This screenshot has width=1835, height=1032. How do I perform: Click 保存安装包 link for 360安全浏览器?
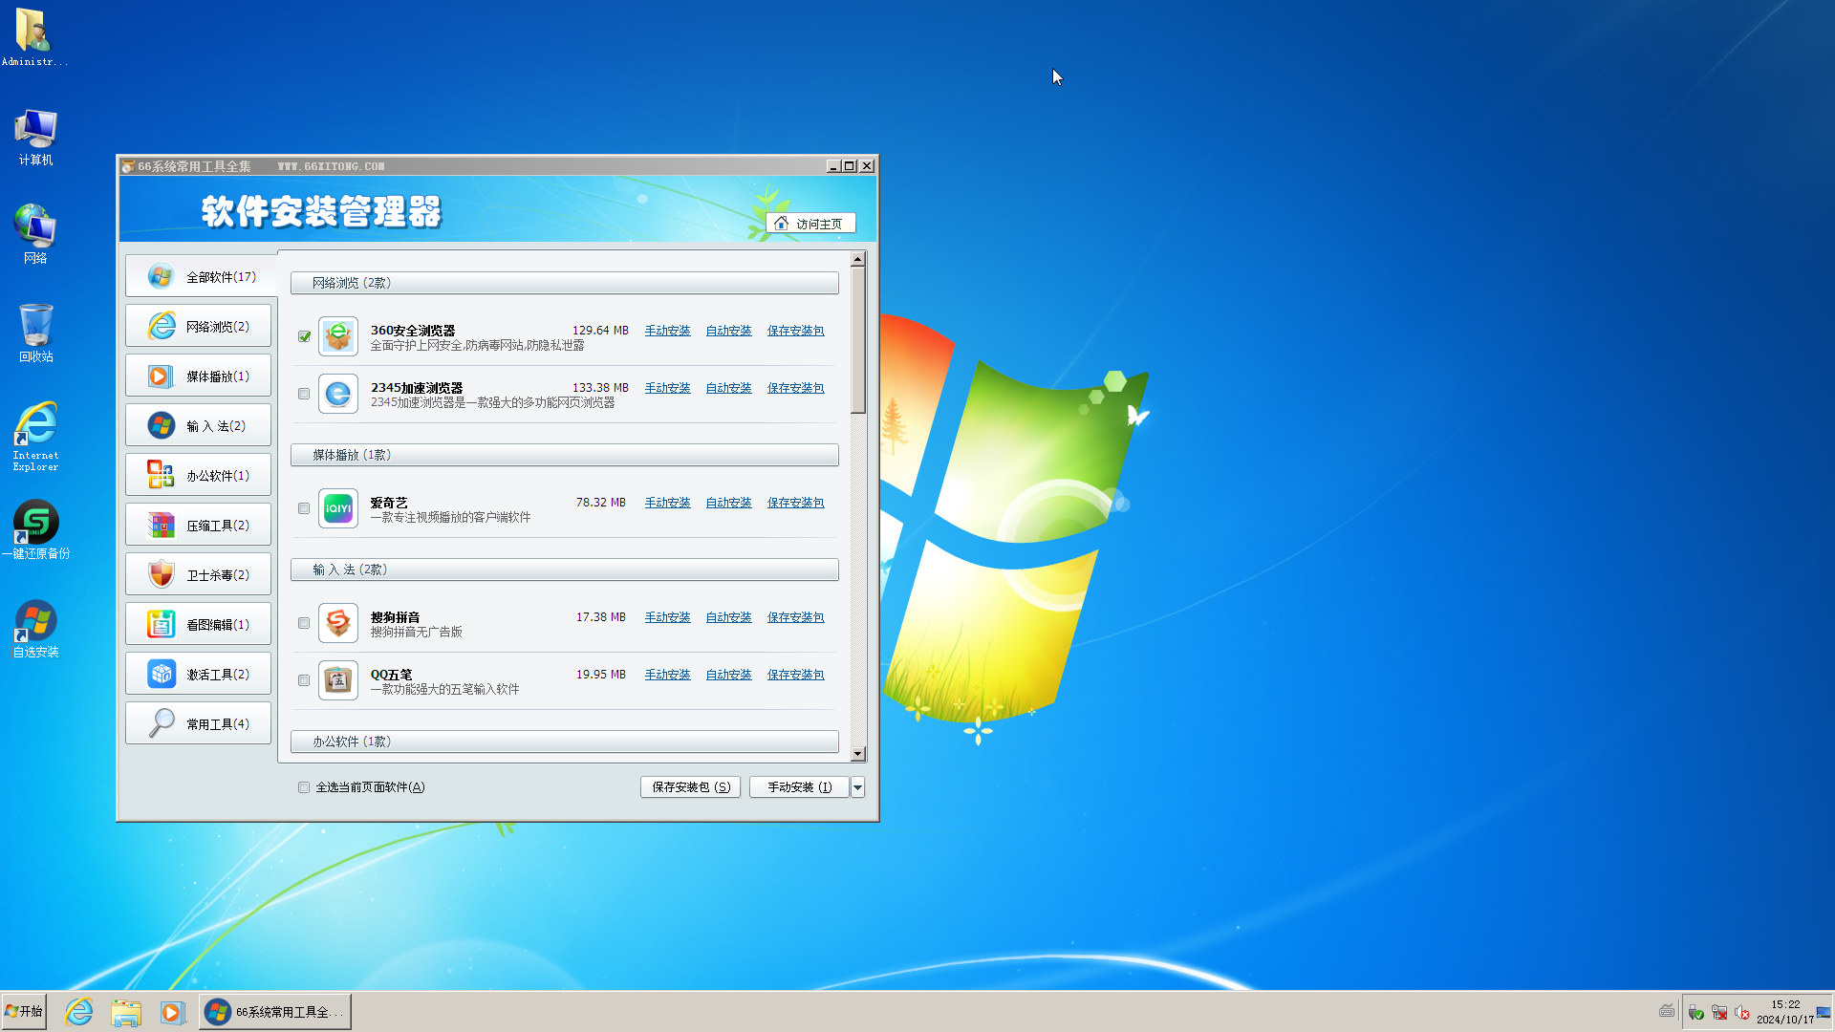(x=795, y=331)
